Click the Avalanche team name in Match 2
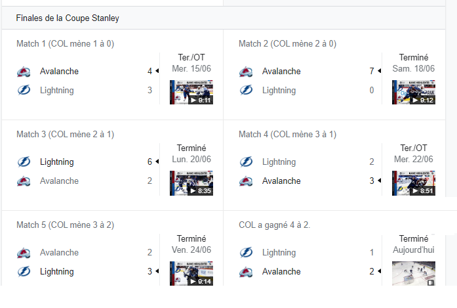 point(281,71)
